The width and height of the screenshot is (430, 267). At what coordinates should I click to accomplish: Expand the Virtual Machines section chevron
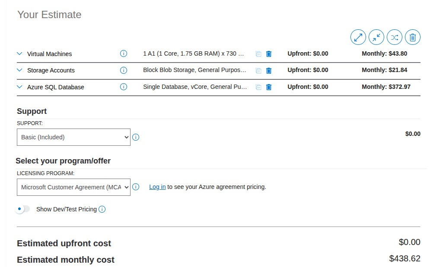point(19,54)
